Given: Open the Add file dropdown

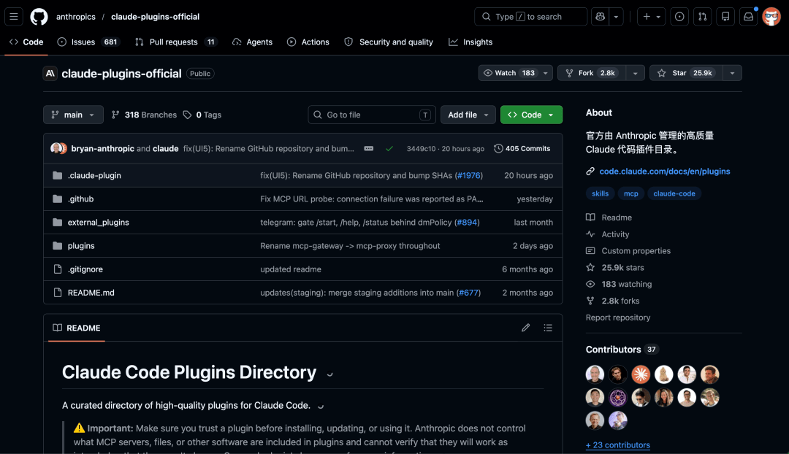Looking at the screenshot, I should (468, 115).
